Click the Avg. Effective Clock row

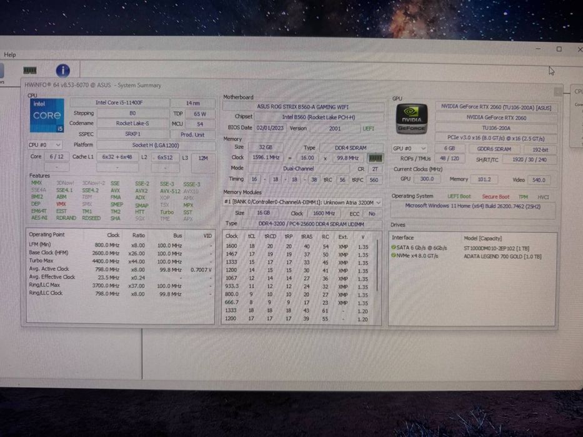tap(121, 277)
